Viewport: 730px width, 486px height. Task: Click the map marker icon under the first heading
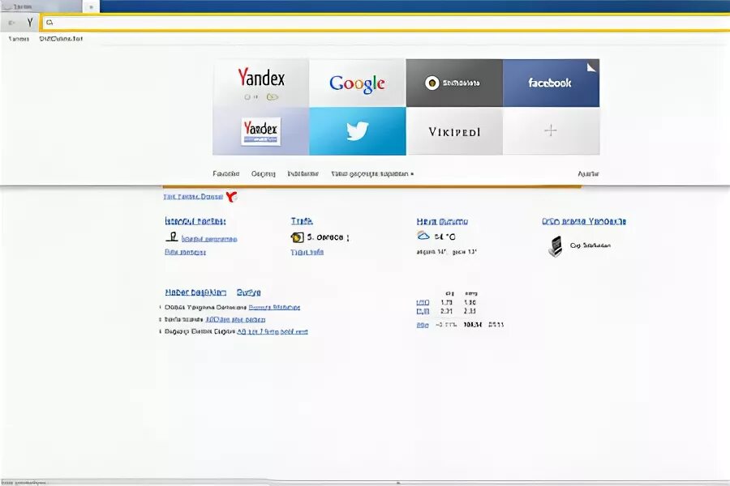point(172,237)
